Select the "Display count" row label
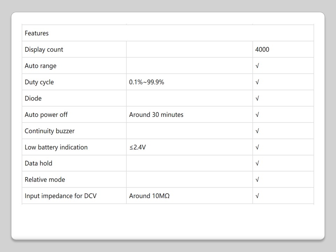Screen dimensions: 336x252 [x=44, y=49]
